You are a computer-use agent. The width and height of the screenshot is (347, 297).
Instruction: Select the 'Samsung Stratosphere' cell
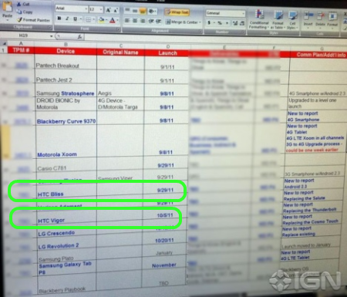click(66, 89)
